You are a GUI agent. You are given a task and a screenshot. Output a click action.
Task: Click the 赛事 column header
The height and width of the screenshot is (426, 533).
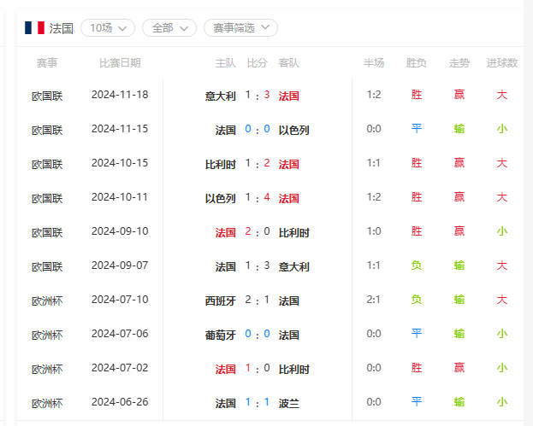coord(47,62)
